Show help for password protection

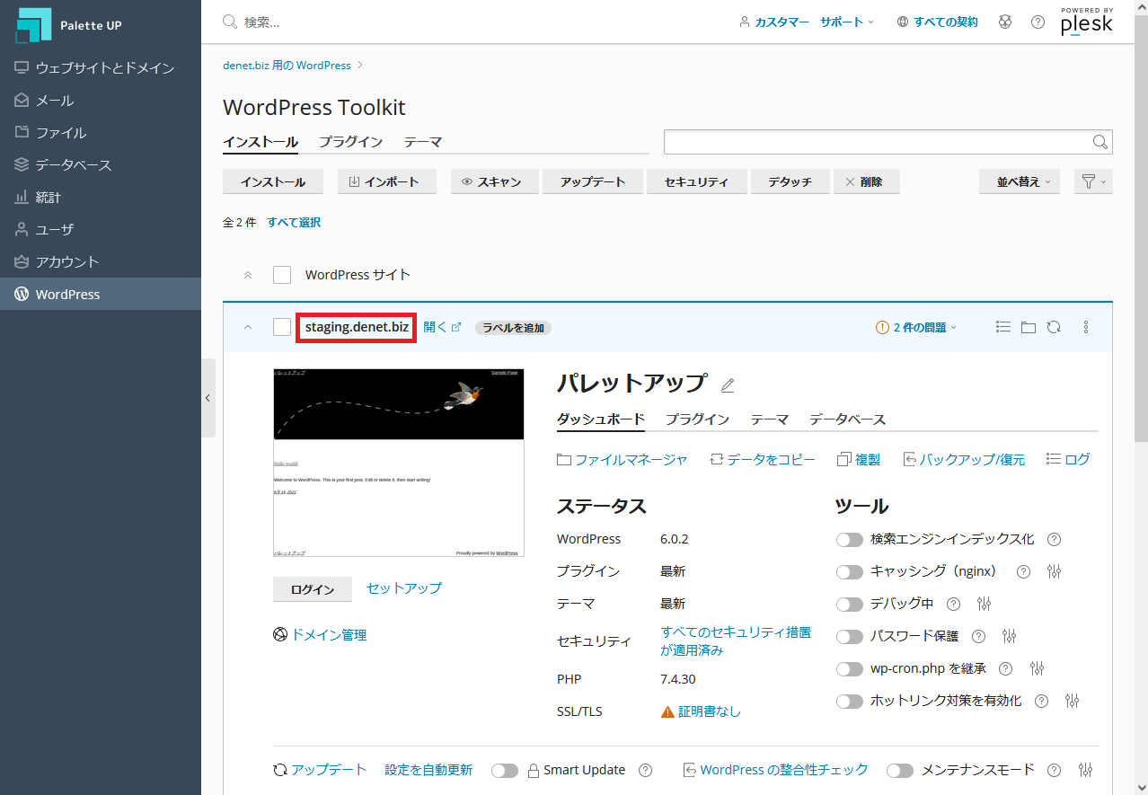click(x=979, y=636)
